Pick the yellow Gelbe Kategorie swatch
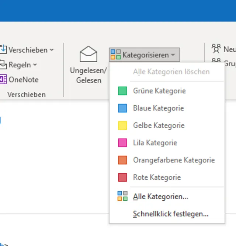This screenshot has height=246, width=236. [122, 126]
